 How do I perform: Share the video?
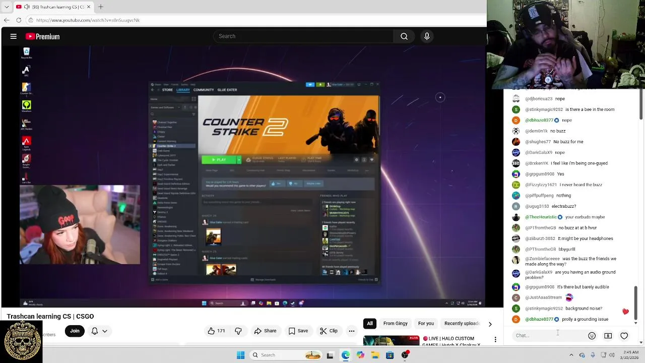[265, 331]
